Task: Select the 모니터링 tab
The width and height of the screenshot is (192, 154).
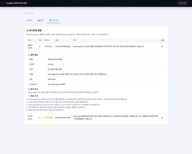Action: (54, 20)
